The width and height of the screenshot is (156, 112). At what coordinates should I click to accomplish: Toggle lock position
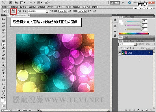[x=131, y=48]
